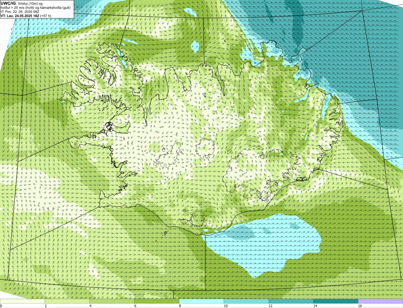The image size is (403, 308).
Task: Click the legend scale label '12'
Action: (270, 306)
